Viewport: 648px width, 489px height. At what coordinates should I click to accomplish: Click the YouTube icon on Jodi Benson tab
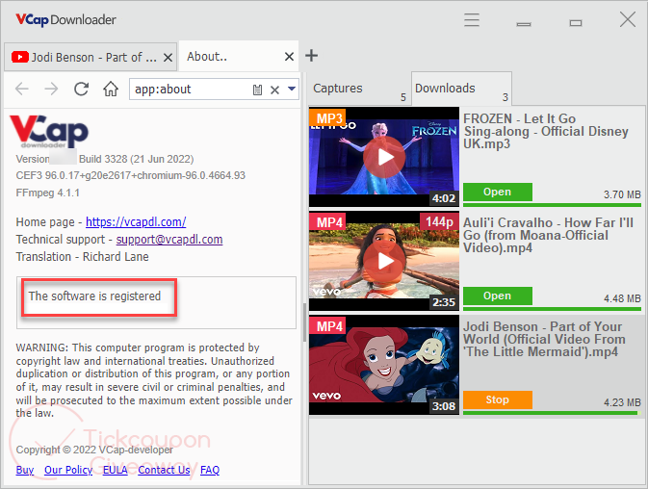click(20, 57)
